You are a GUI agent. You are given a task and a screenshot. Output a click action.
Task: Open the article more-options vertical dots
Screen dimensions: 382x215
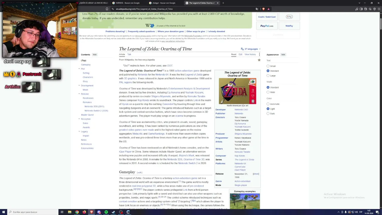[x=259, y=54]
